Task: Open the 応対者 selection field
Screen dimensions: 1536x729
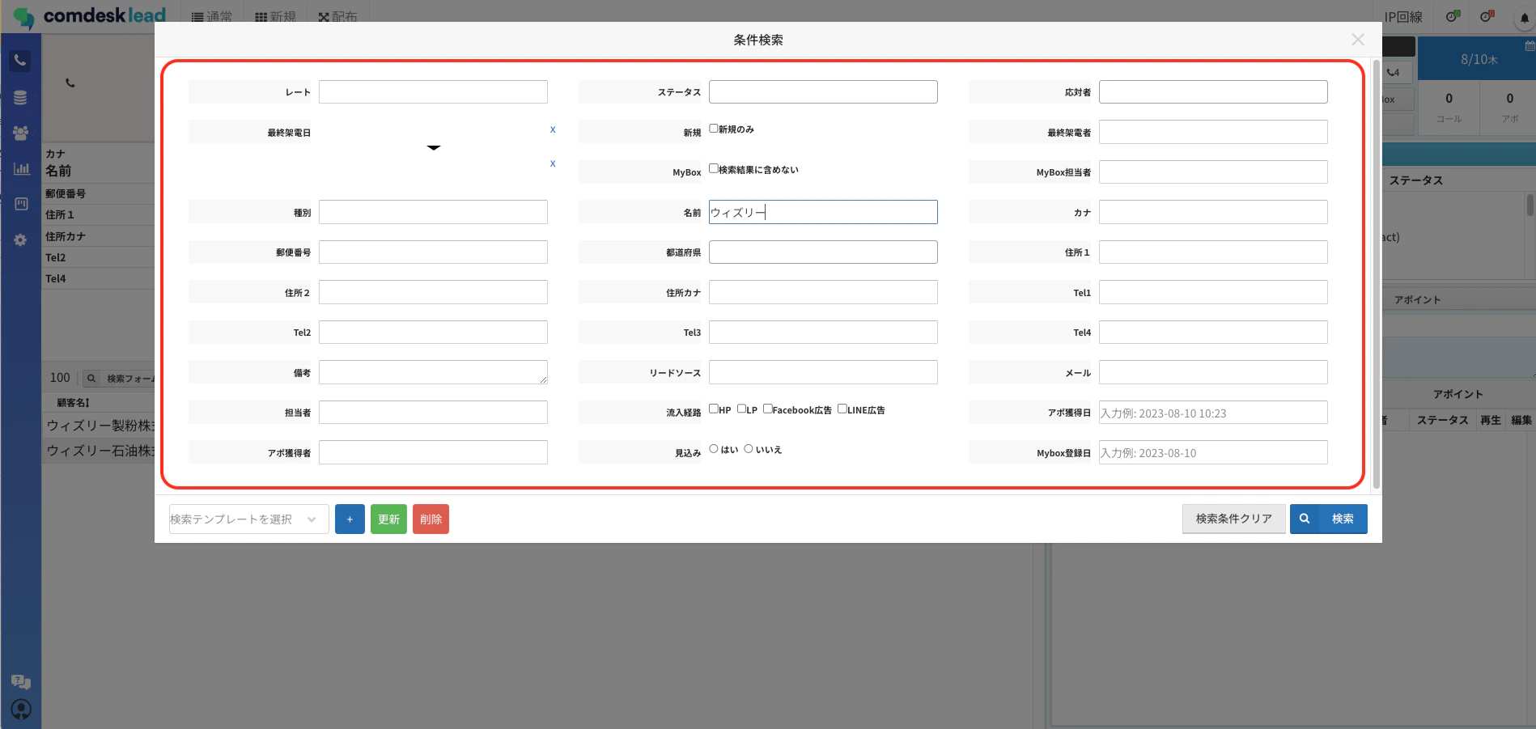Action: (1213, 91)
